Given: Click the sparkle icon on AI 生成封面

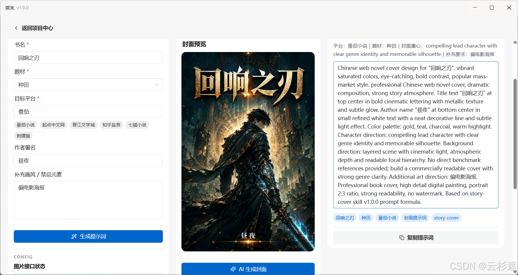Looking at the screenshot, I should (233, 269).
